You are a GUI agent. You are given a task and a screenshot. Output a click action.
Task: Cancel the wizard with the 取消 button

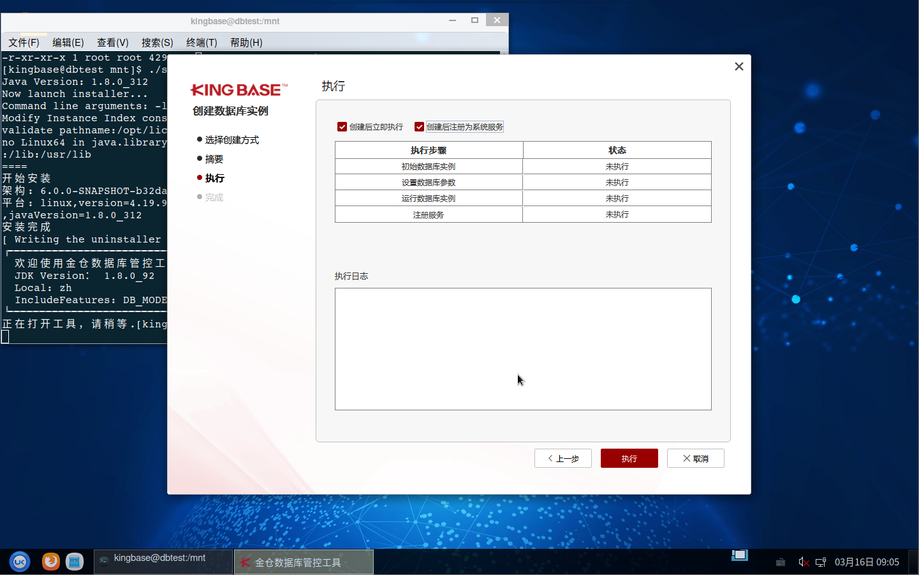pyautogui.click(x=696, y=458)
